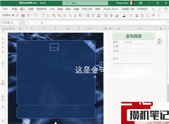Click the spin button down arrow
The width and height of the screenshot is (169, 124).
pos(159,43)
